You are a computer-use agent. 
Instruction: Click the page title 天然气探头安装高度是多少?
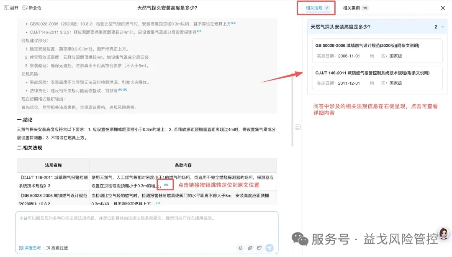167,8
